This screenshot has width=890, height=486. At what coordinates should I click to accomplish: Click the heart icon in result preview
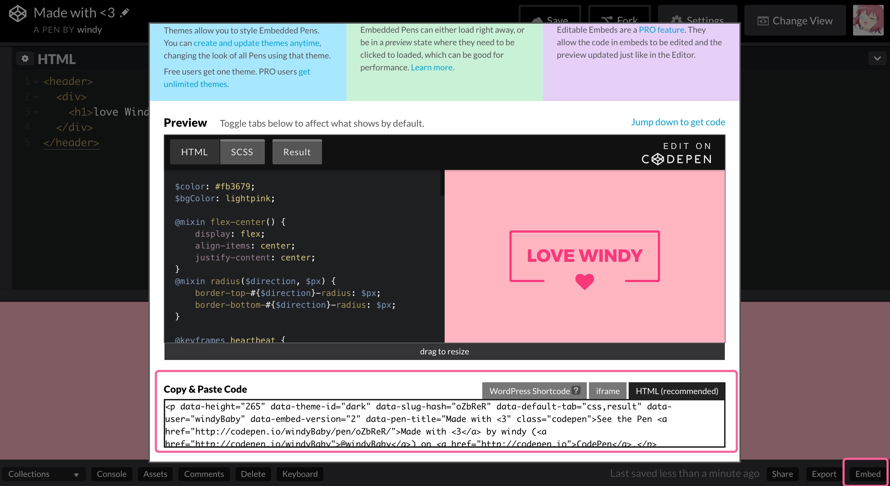(584, 281)
